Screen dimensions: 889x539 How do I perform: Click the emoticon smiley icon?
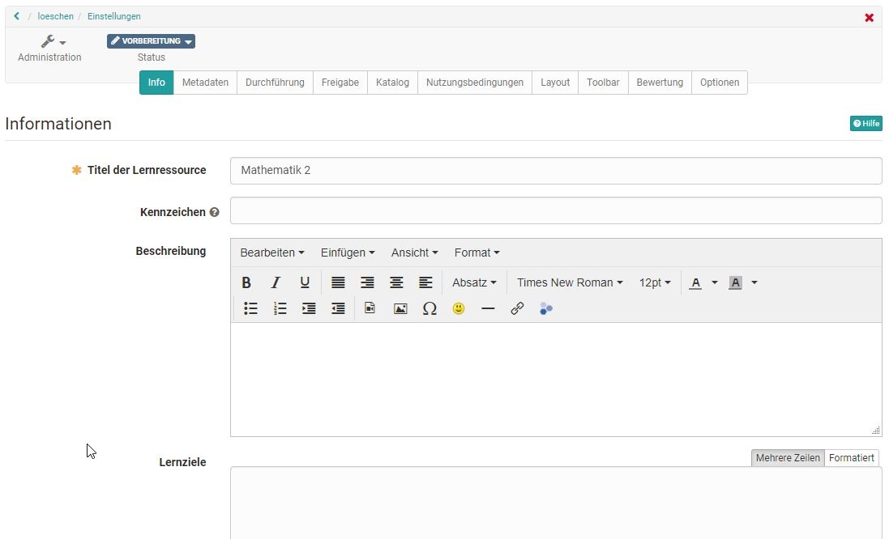tap(459, 308)
